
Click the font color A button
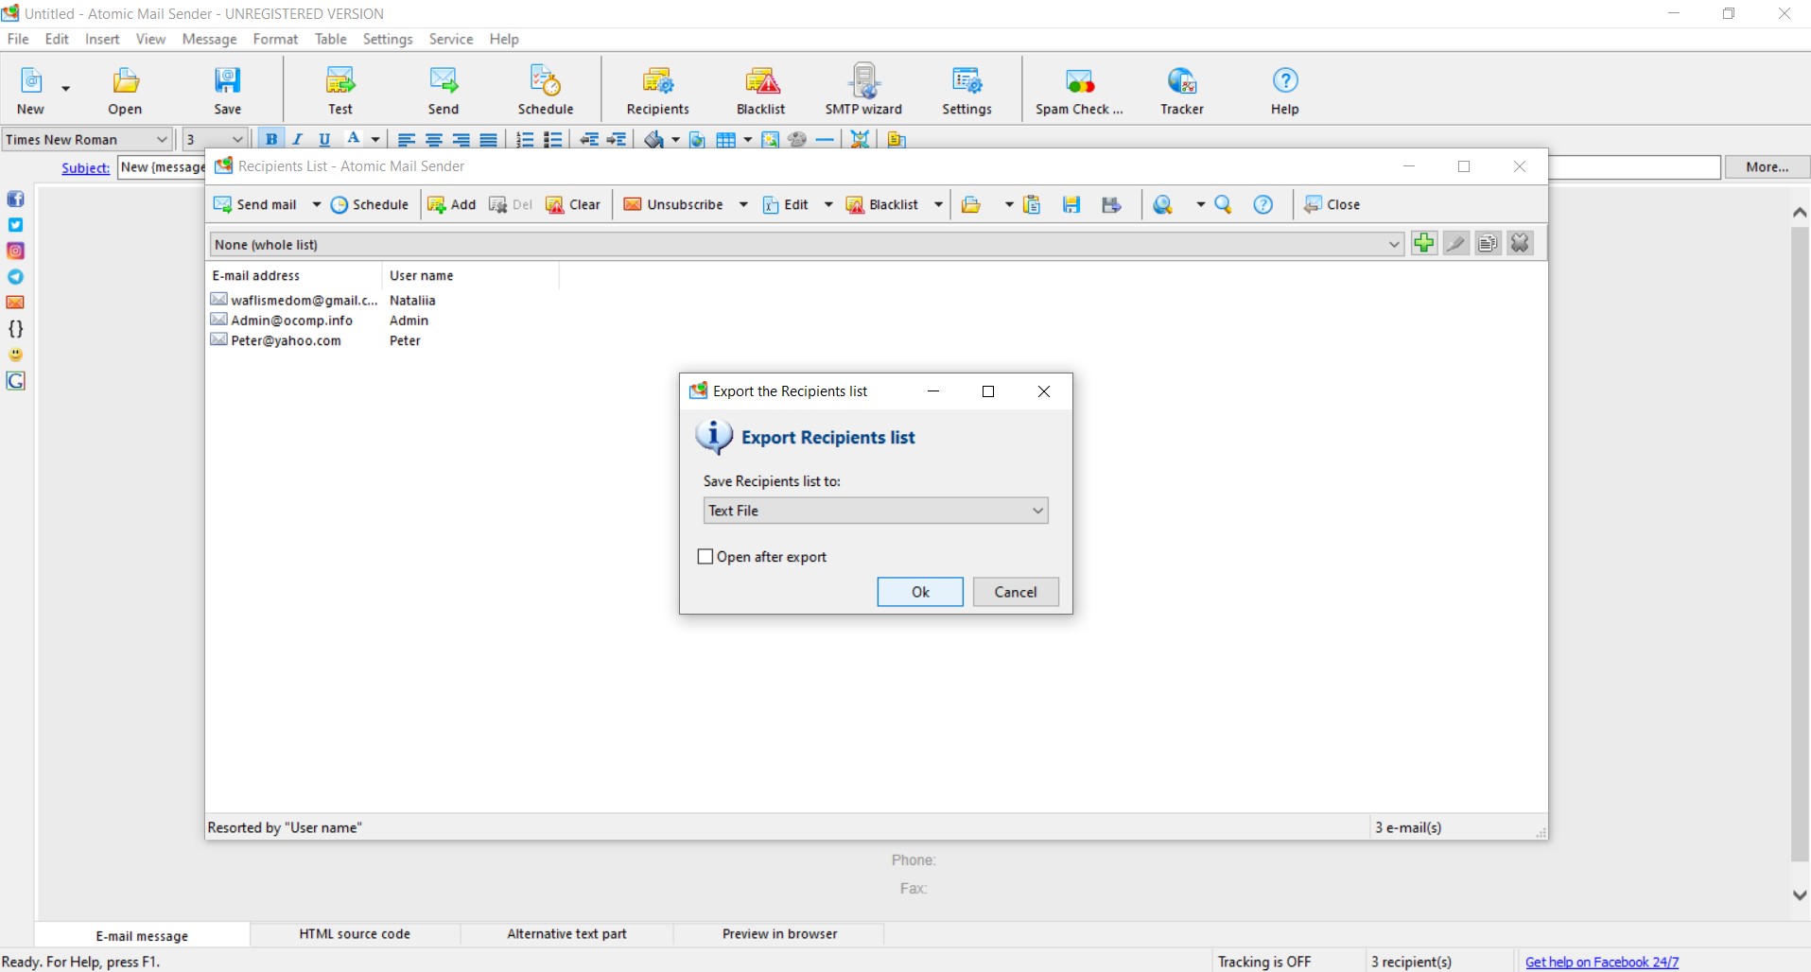[354, 139]
